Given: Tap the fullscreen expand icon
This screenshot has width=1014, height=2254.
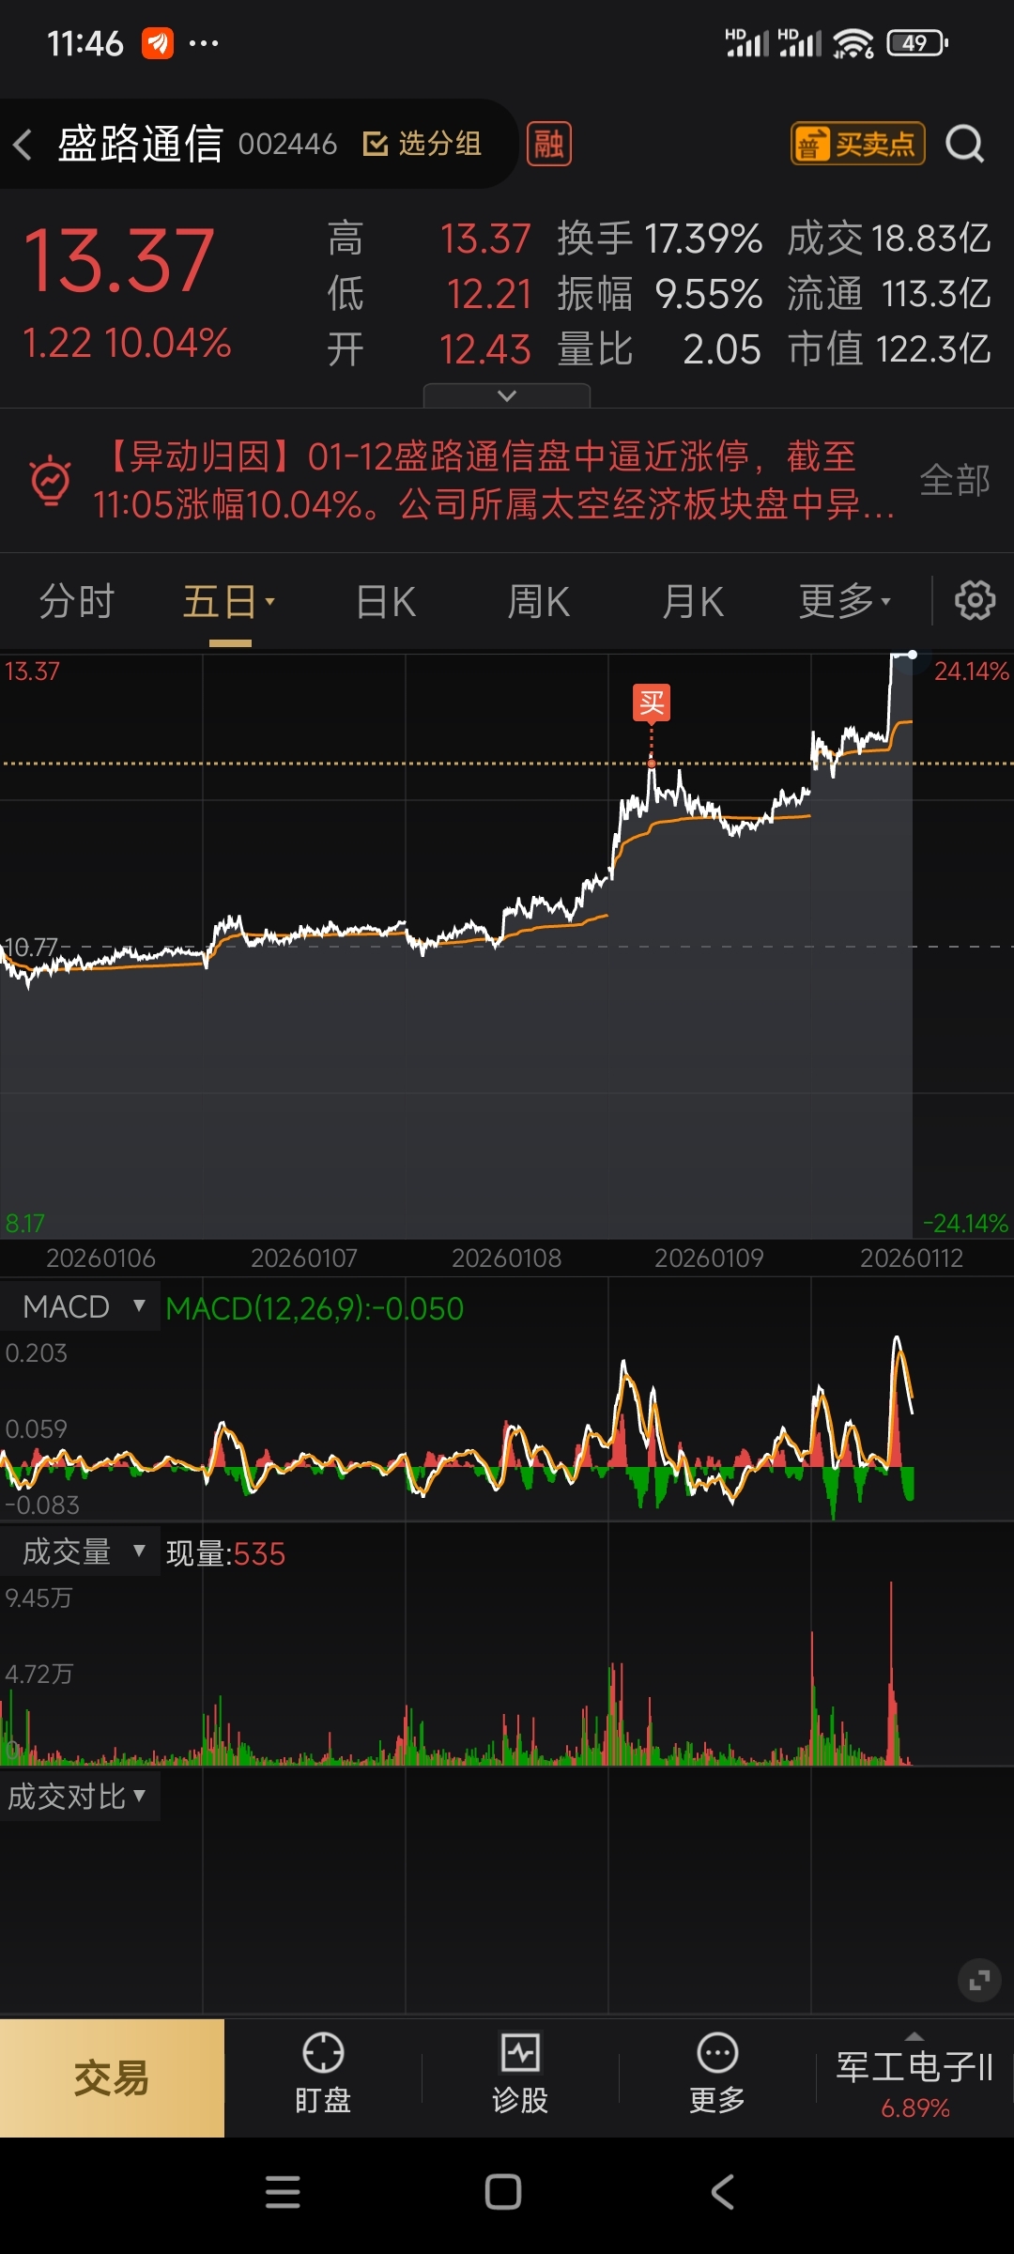Looking at the screenshot, I should (x=979, y=1980).
